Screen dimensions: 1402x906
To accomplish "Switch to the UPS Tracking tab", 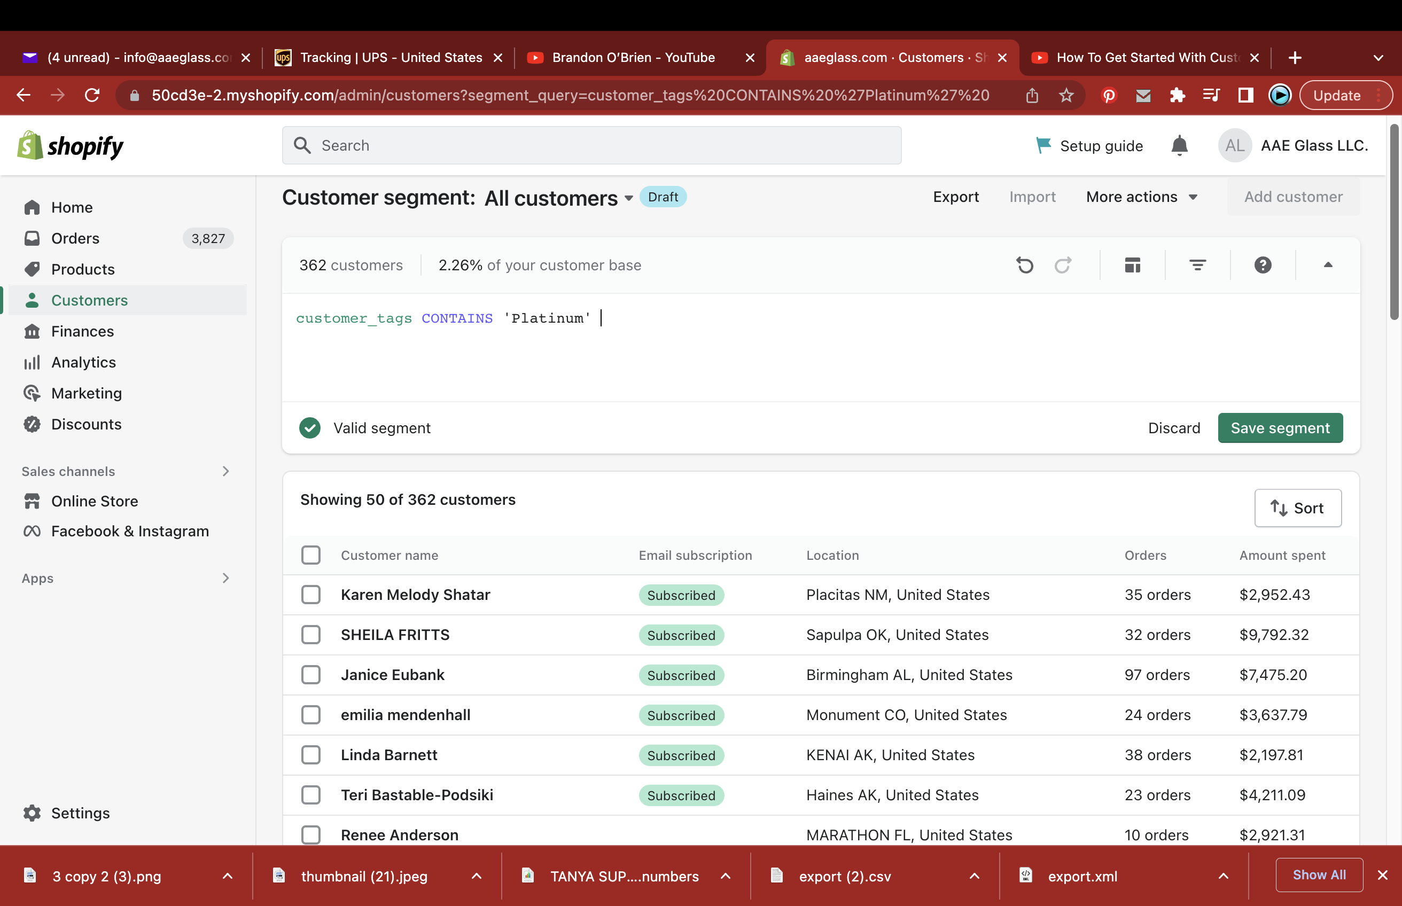I will point(390,58).
